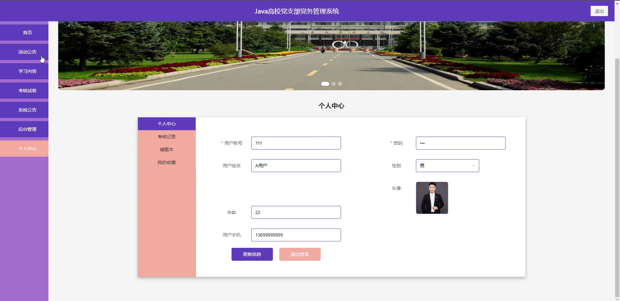This screenshot has width=620, height=301.
Task: Open 后台管理 admin panel
Action: pyautogui.click(x=24, y=129)
